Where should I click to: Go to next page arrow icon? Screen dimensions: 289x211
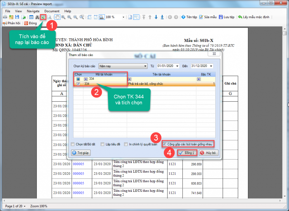(x=156, y=17)
